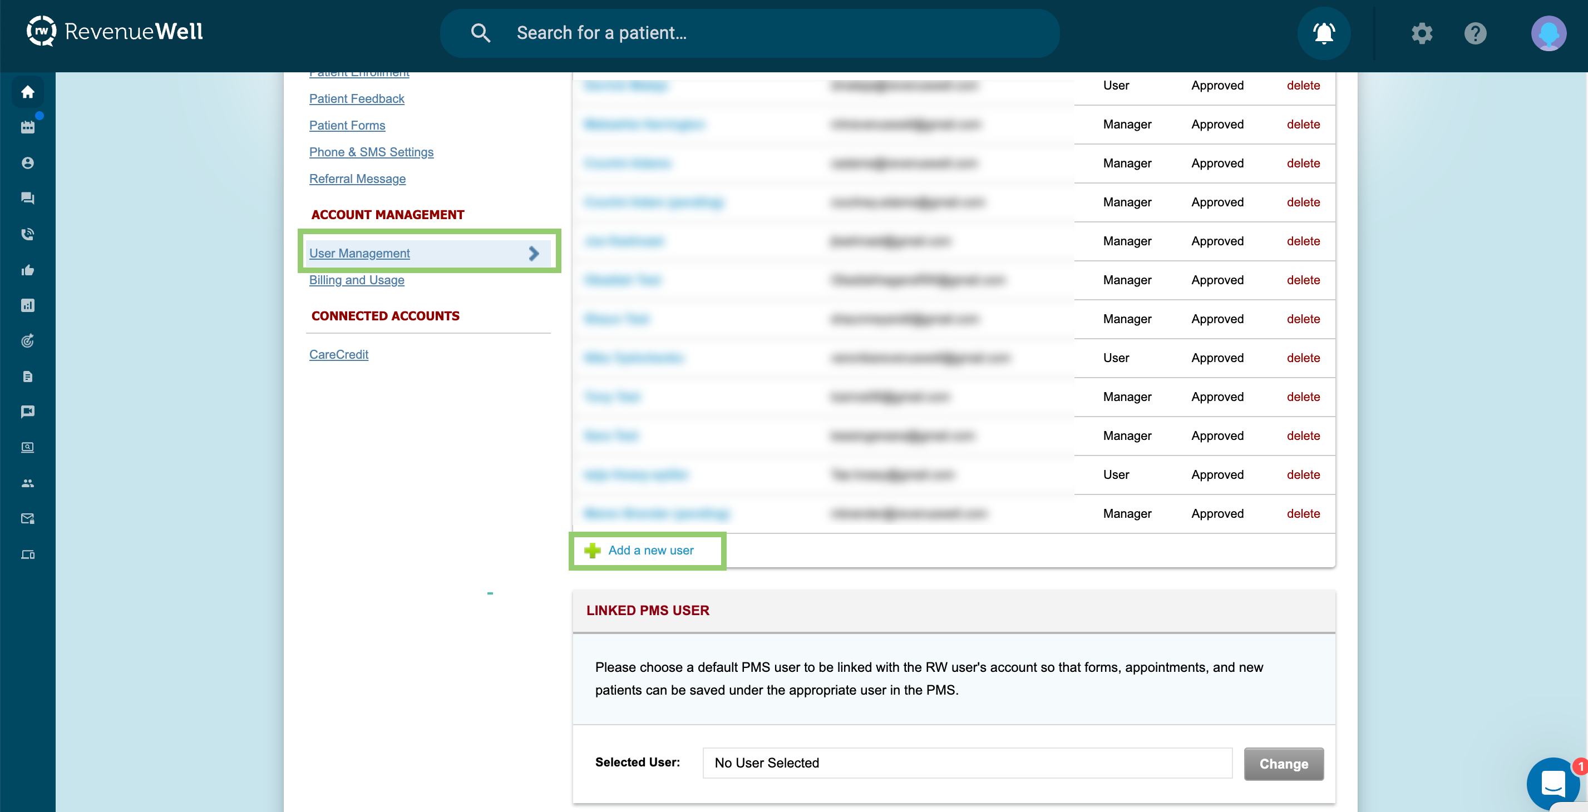
Task: Open the settings gear icon
Action: [1422, 33]
